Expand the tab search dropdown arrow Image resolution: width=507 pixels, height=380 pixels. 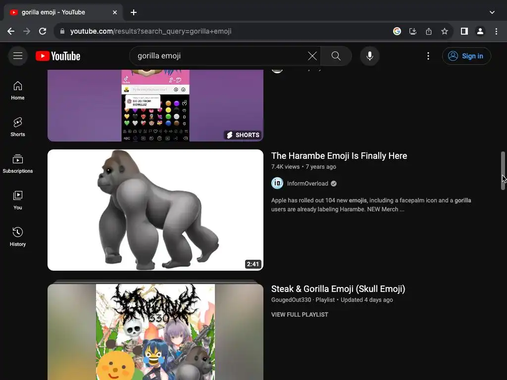pos(492,12)
